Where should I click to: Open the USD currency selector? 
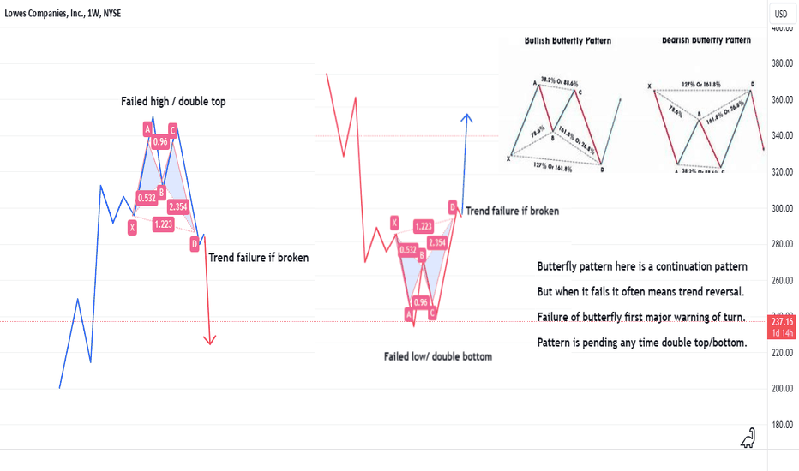(x=781, y=14)
